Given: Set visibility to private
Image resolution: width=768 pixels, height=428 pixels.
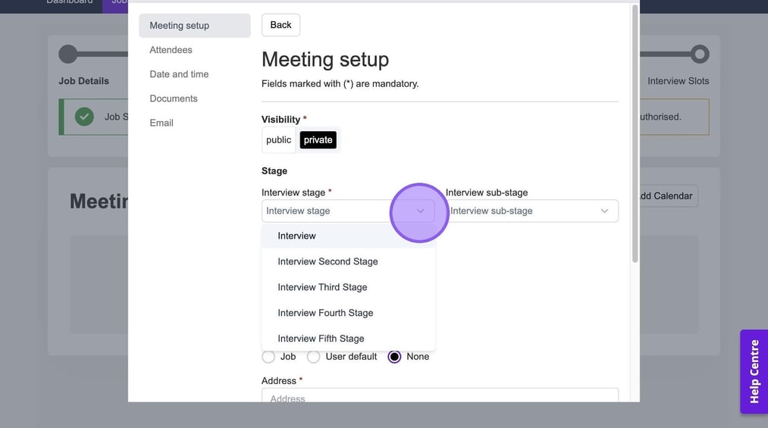Looking at the screenshot, I should pos(318,140).
